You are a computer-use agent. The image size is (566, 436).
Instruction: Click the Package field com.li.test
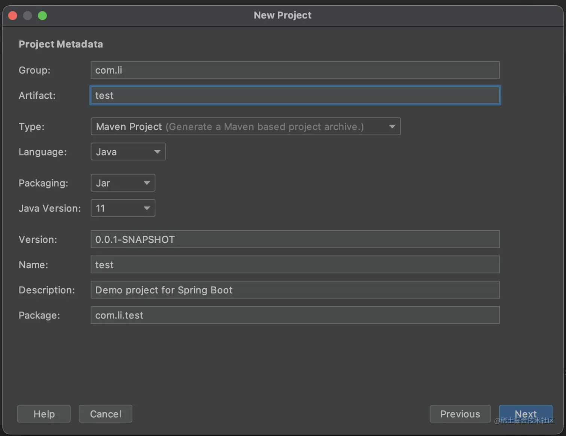tap(295, 315)
